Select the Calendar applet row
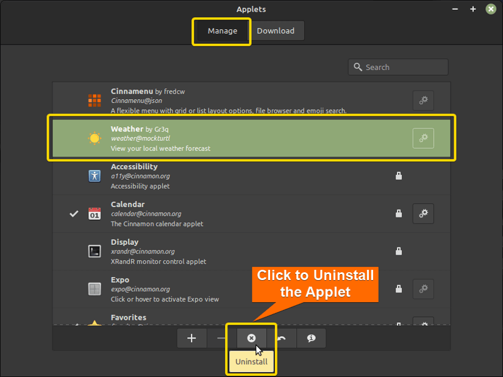The image size is (503, 377). click(251, 214)
